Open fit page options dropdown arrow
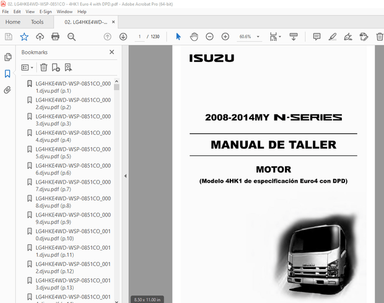The image size is (384, 303). [x=280, y=36]
